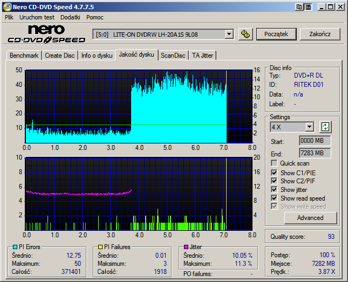Click the PO failures label
This screenshot has height=282, width=348.
[198, 274]
